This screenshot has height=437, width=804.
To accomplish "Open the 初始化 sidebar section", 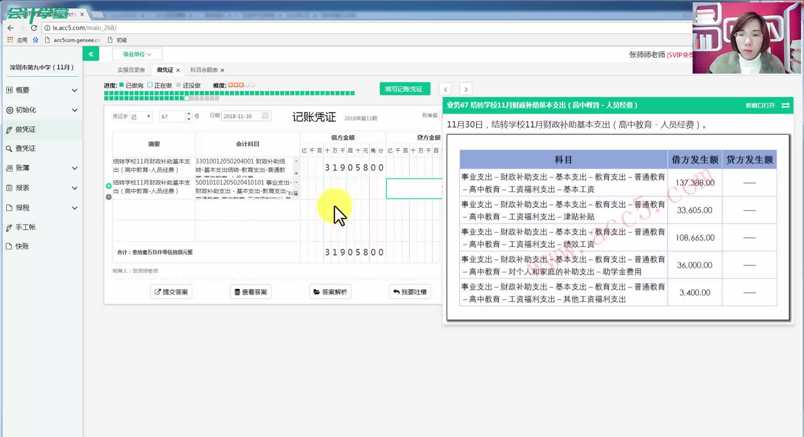I will pyautogui.click(x=42, y=110).
